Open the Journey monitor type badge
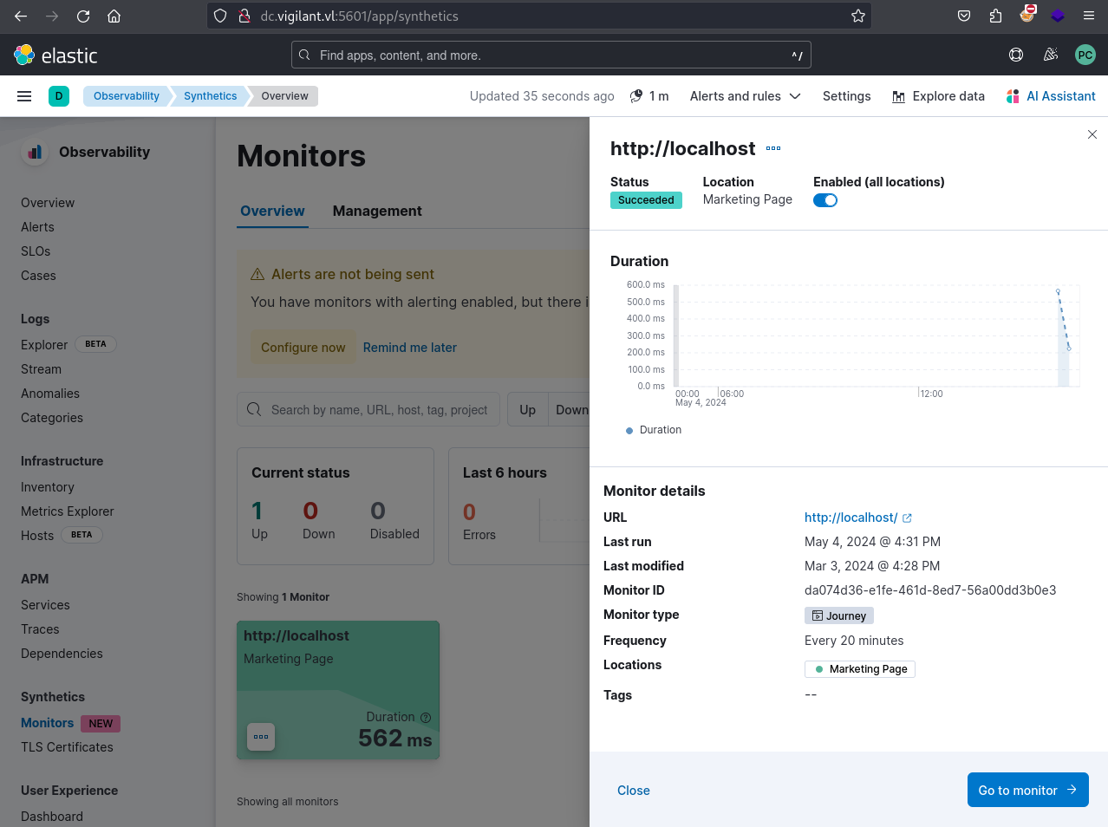The width and height of the screenshot is (1108, 827). pyautogui.click(x=839, y=615)
